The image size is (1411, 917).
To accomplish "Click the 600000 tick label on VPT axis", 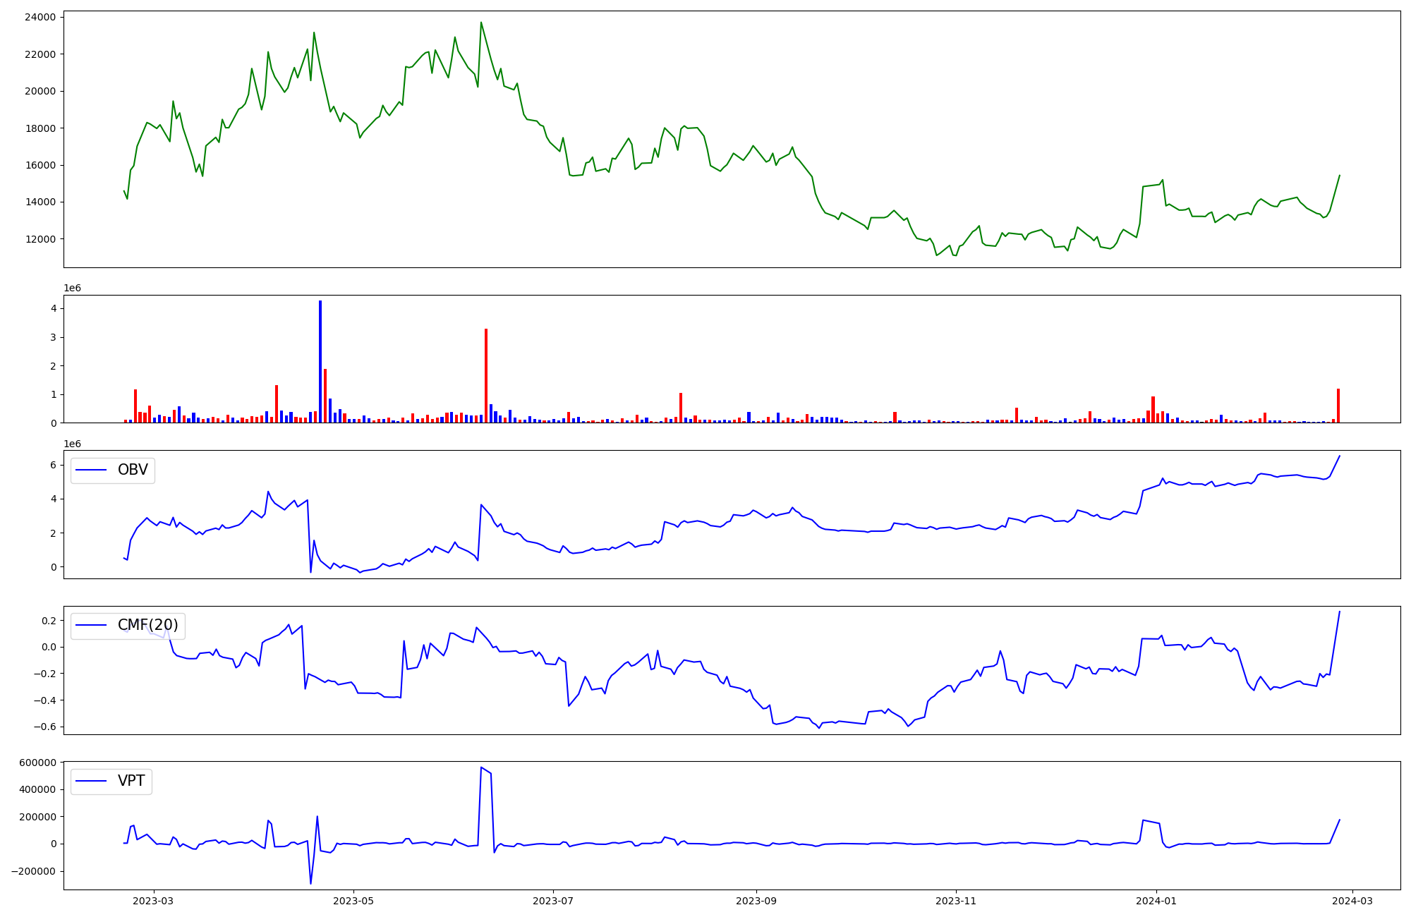I will coord(37,763).
